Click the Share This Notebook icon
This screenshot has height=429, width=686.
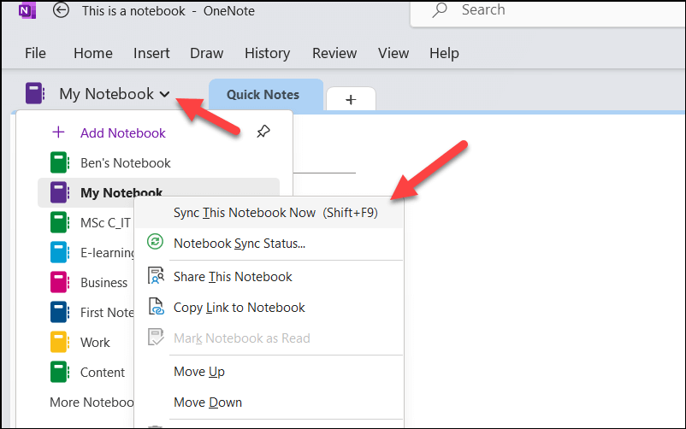[156, 276]
